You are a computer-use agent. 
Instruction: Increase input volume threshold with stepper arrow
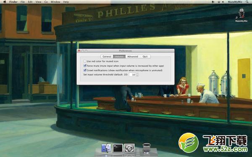(137, 74)
